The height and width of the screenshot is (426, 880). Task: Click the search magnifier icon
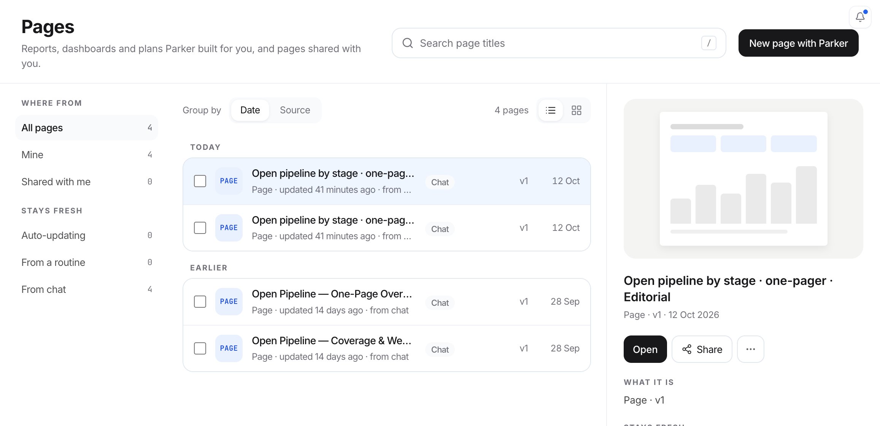tap(408, 43)
